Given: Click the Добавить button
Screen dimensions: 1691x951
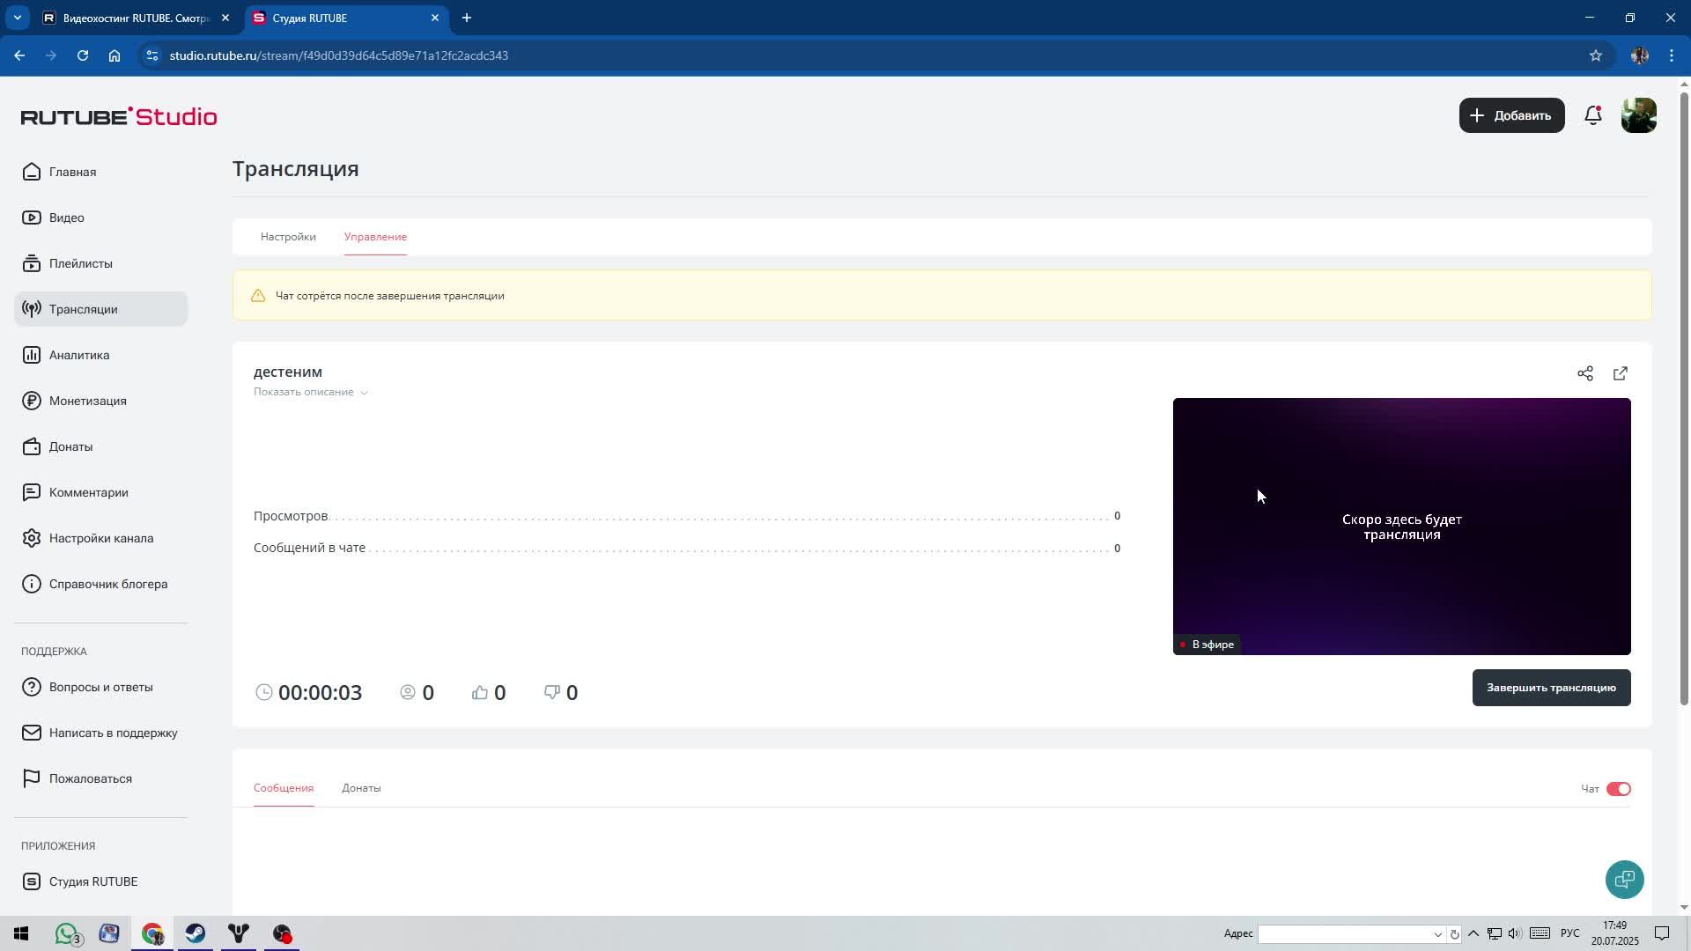Looking at the screenshot, I should pyautogui.click(x=1511, y=115).
